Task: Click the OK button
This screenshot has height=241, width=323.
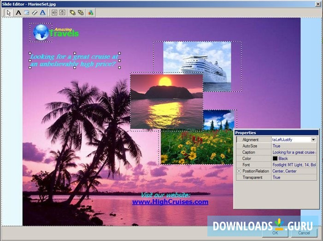Action: (275, 233)
